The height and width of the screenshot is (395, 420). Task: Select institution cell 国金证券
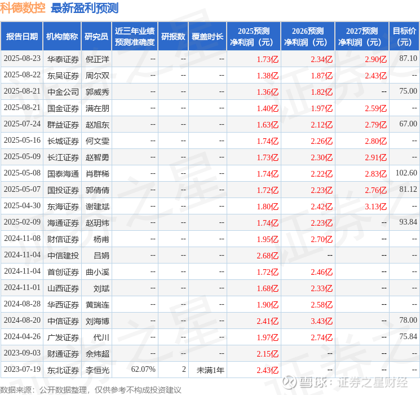pos(63,108)
